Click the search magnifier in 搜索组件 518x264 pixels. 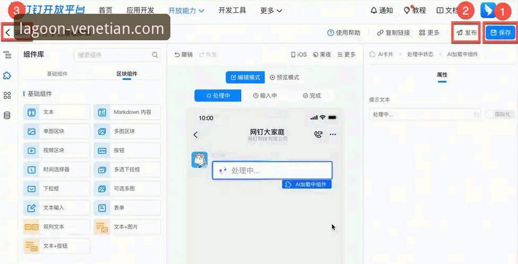154,55
